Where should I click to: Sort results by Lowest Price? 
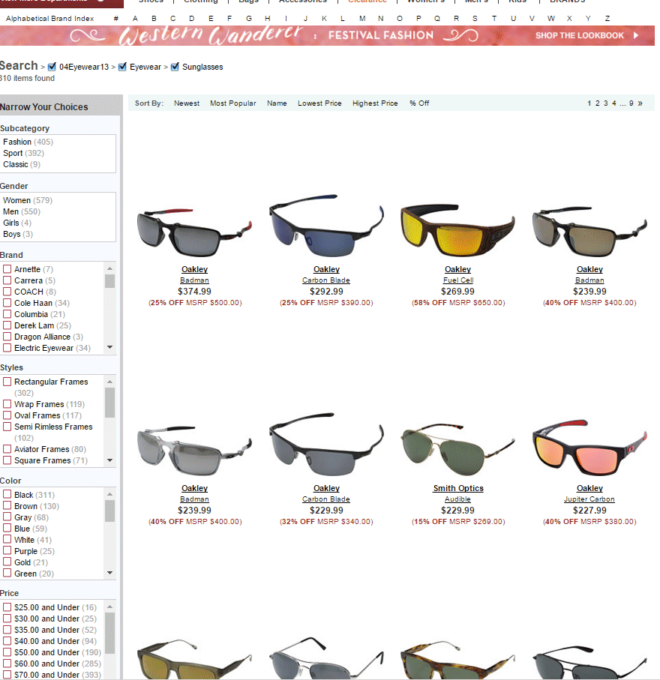point(319,103)
